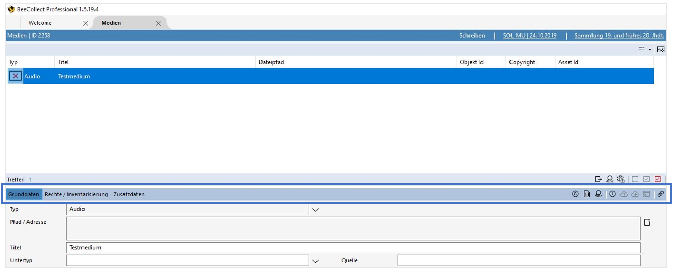
Task: Click the gray checkmark checkbox
Action: [x=646, y=179]
